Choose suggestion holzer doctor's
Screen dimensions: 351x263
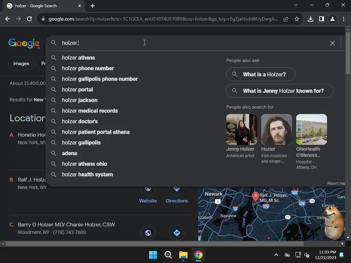80,122
